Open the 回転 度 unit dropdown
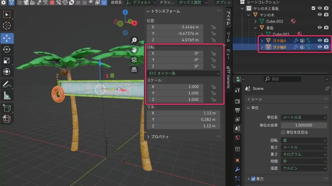This screenshot has height=186, width=332. coord(304,140)
